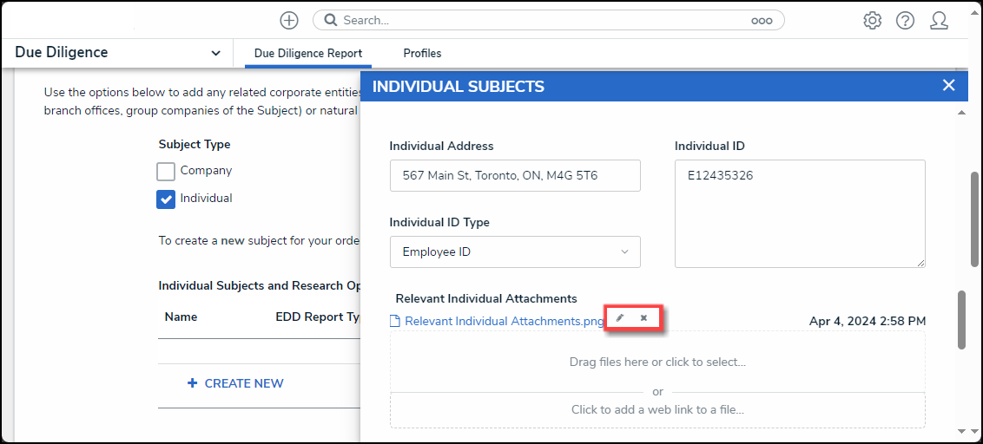Click the panel's vertical scrollbar thumb
Image resolution: width=983 pixels, height=444 pixels.
(961, 319)
